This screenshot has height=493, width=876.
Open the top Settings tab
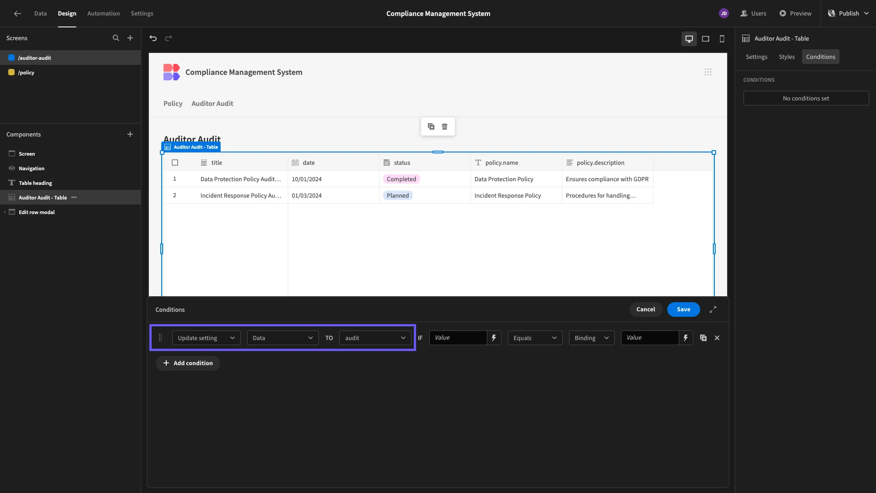(x=142, y=13)
